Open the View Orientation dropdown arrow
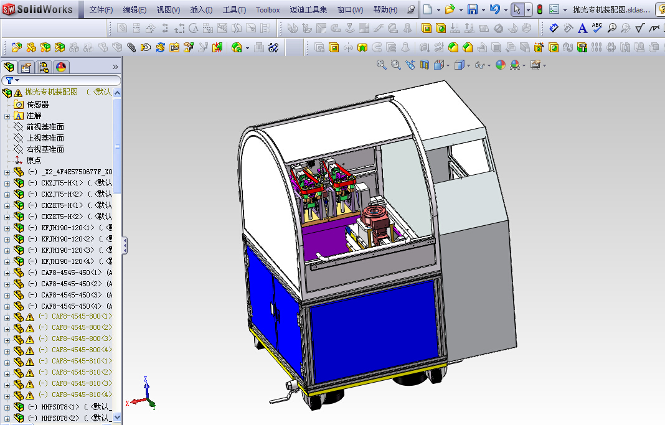 [448, 65]
